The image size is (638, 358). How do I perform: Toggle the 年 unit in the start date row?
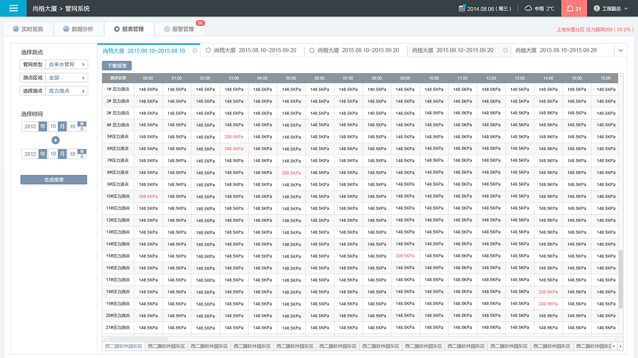(x=43, y=126)
